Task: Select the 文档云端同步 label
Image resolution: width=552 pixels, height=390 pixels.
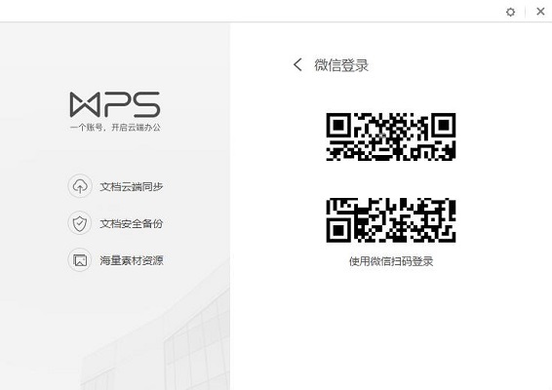Action: [132, 187]
